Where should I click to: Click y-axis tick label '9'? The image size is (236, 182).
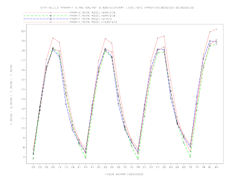[24, 138]
